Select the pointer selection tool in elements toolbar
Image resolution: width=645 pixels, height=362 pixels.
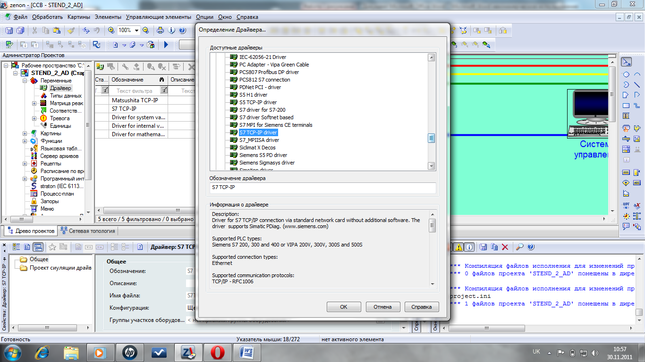(627, 62)
